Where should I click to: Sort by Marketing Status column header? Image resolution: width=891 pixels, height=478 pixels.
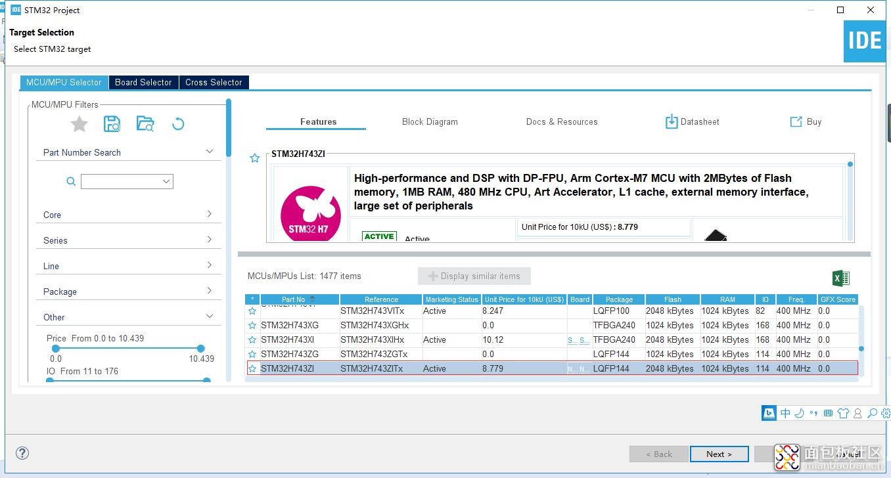[x=451, y=299]
